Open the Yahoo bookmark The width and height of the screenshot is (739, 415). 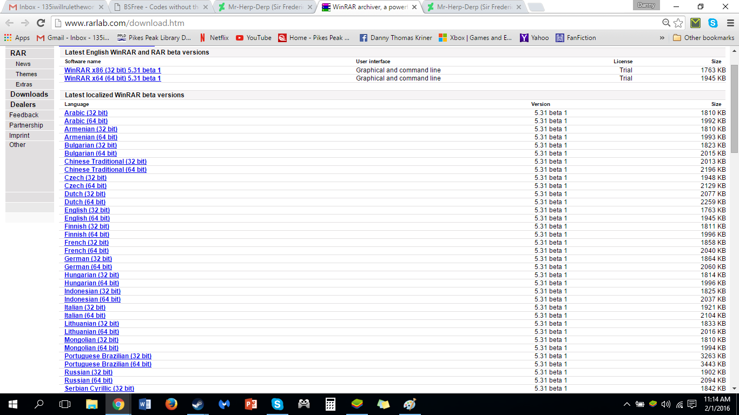coord(535,38)
